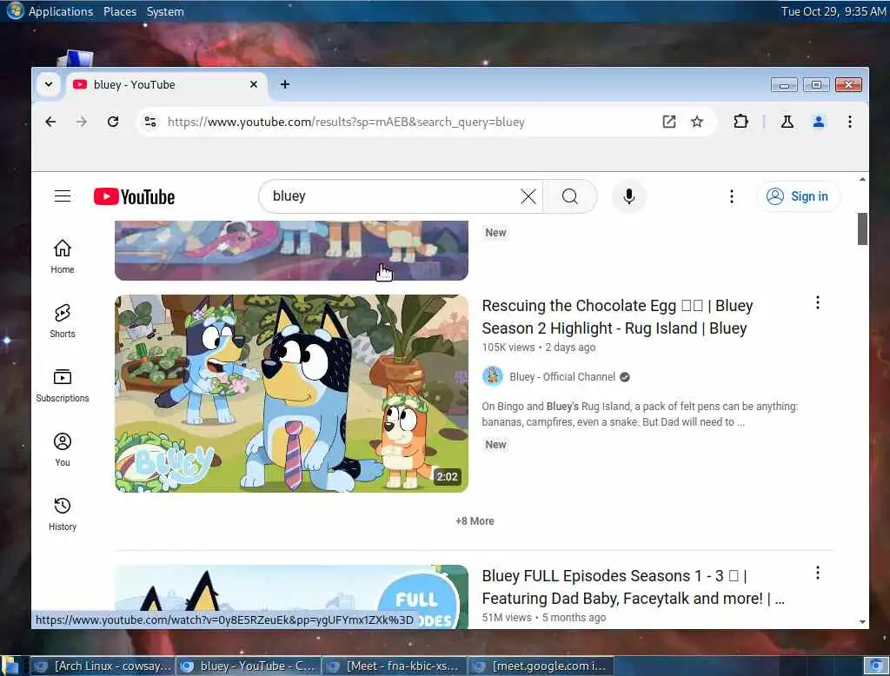The image size is (890, 676).
Task: Click the show desktop icon in taskbar
Action: [x=10, y=666]
